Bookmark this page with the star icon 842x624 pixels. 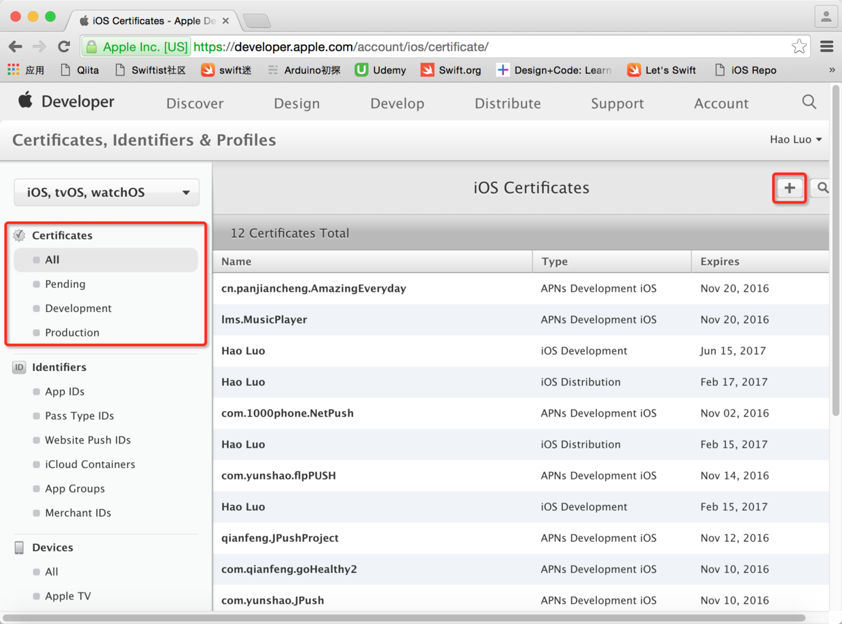point(799,47)
